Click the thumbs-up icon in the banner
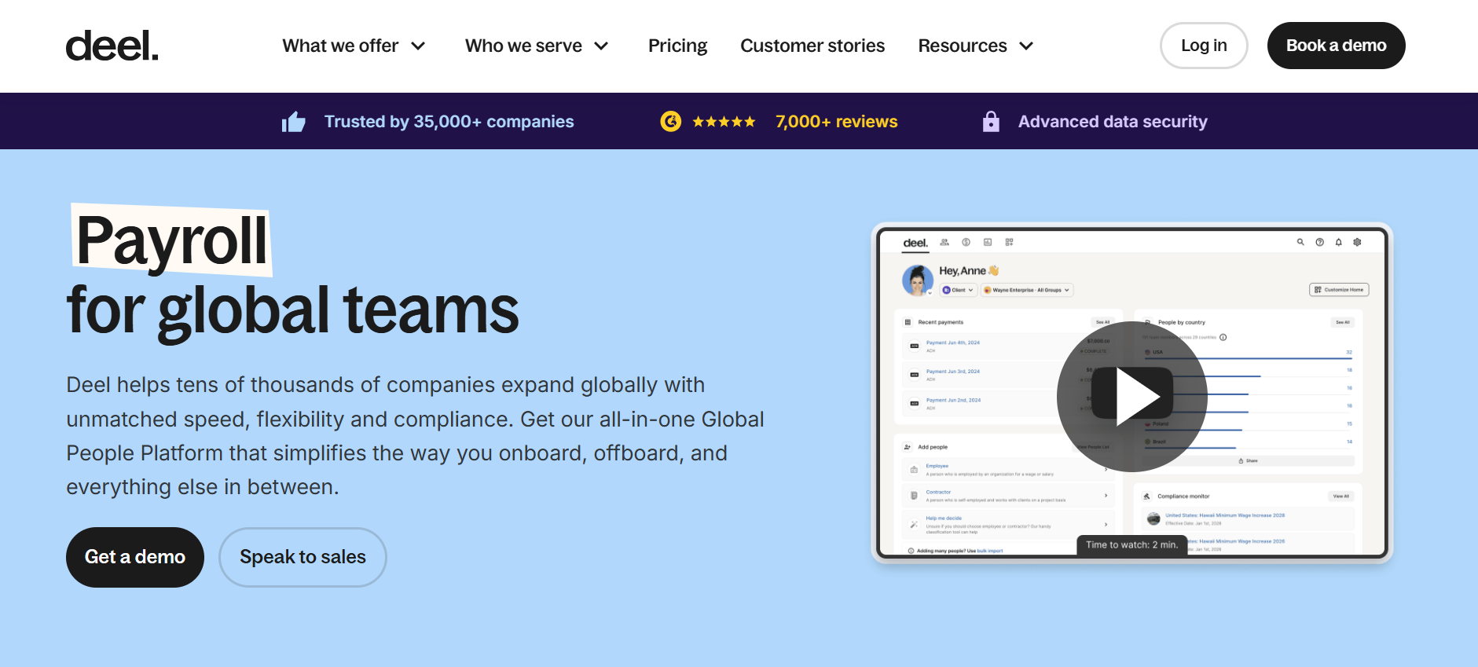Screen dimensions: 1478x667 click(x=294, y=122)
